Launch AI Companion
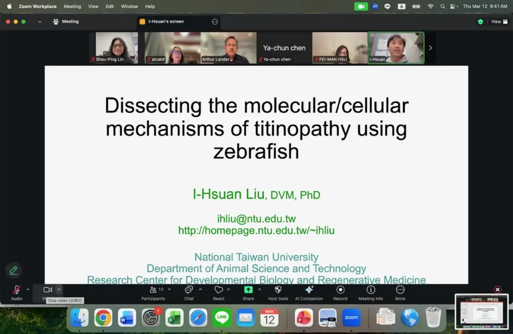Viewport: 513px width, 334px height. click(x=309, y=293)
